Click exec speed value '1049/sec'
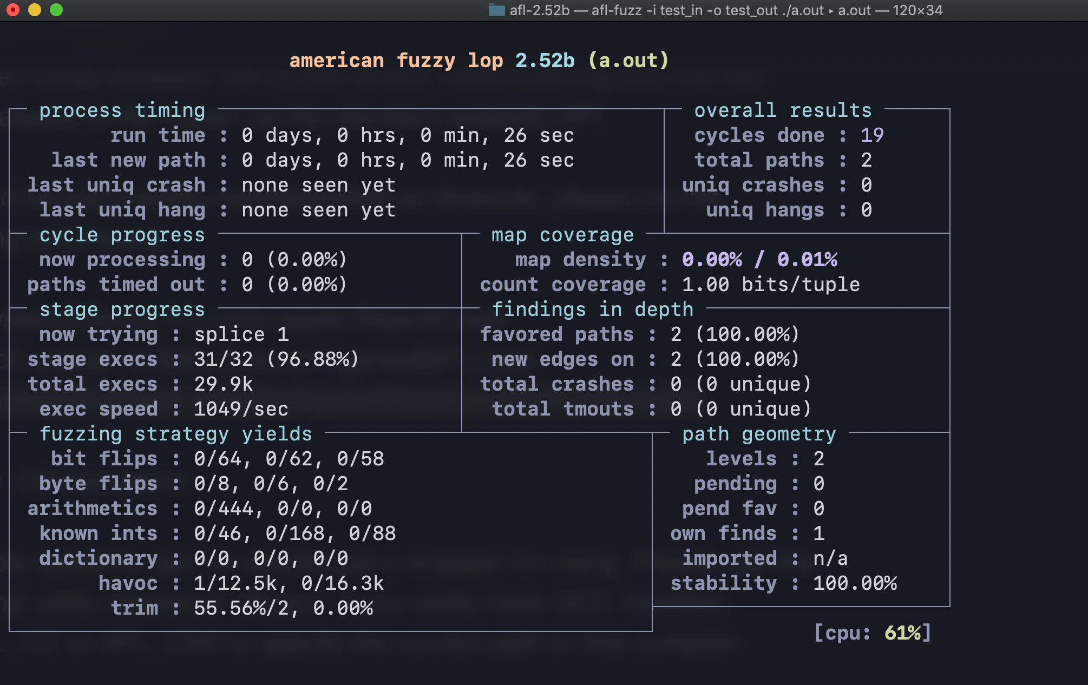 [x=241, y=409]
